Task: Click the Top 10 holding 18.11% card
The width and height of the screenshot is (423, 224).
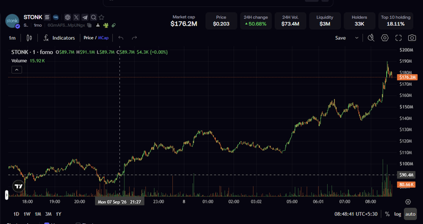Action: click(396, 21)
